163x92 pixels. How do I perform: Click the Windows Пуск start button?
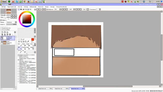click(3, 2)
